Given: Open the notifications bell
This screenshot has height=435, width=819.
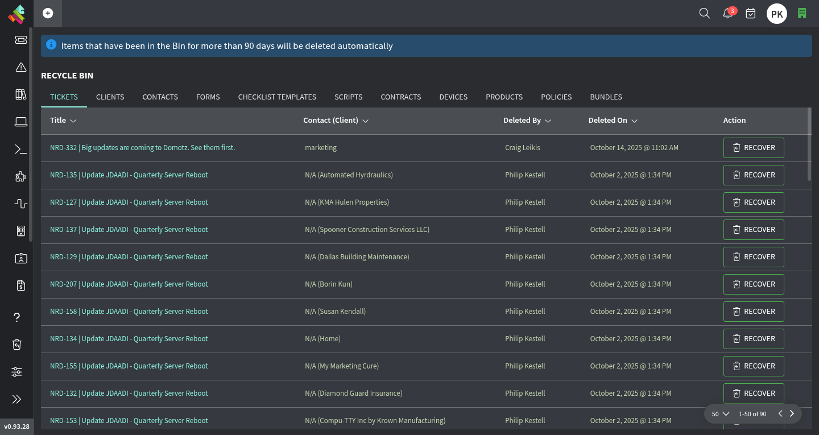Looking at the screenshot, I should [727, 14].
